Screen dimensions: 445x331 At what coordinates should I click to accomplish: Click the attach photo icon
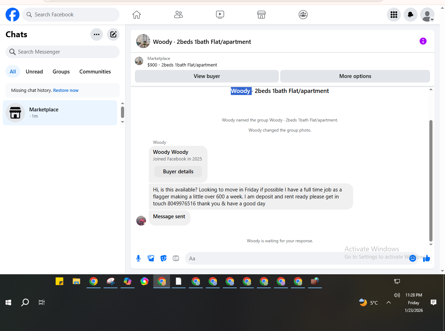tap(151, 258)
